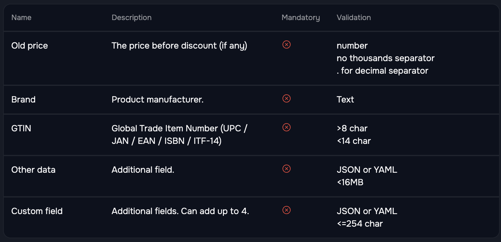The width and height of the screenshot is (501, 242).
Task: Click the not-mandatory icon for Old price
Action: [x=287, y=45]
